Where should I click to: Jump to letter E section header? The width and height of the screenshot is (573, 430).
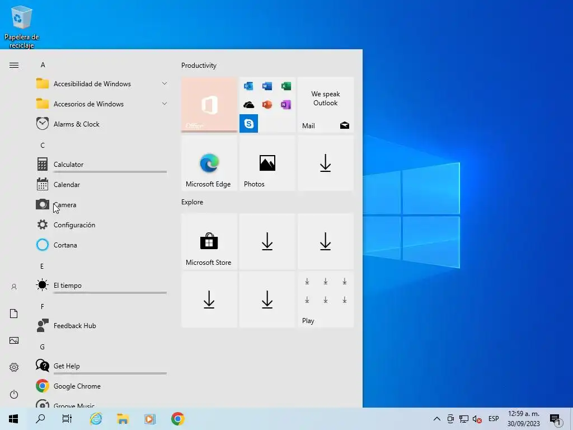pos(42,266)
